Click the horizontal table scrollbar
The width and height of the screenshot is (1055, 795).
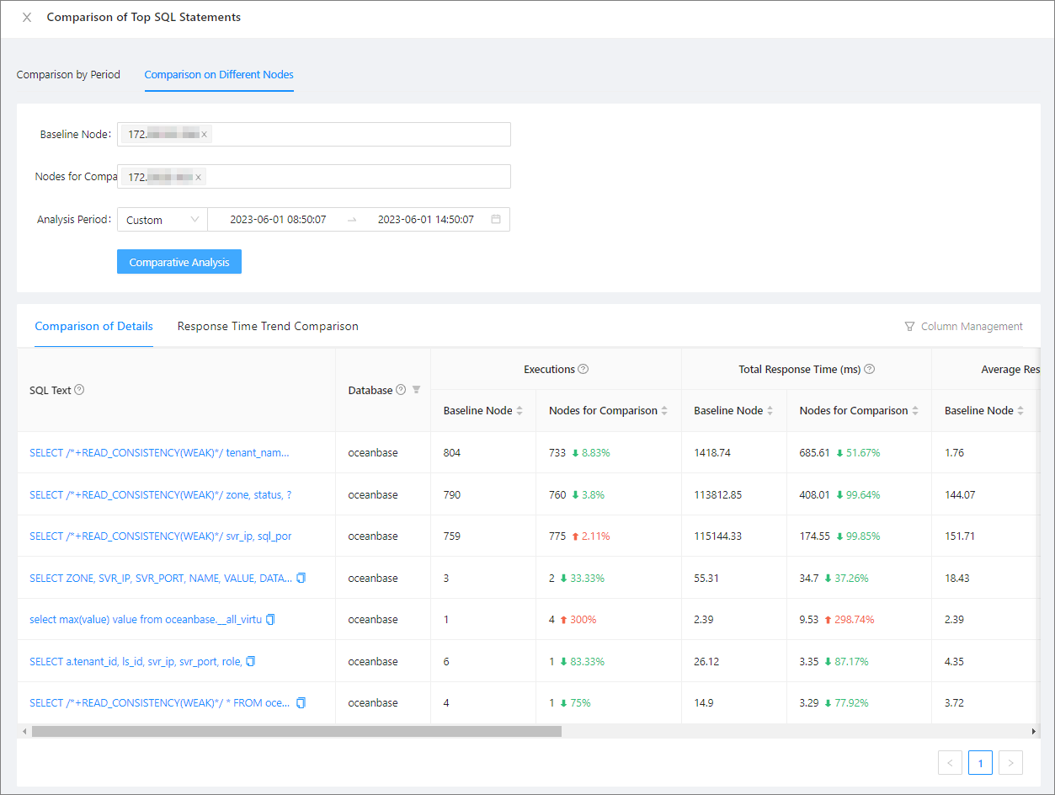[x=296, y=732]
